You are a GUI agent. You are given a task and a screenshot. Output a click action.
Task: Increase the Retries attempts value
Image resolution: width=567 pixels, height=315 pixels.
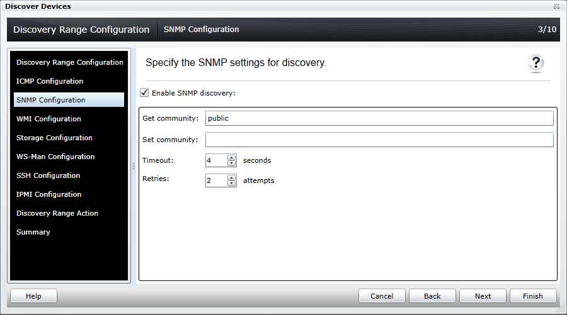pyautogui.click(x=232, y=178)
